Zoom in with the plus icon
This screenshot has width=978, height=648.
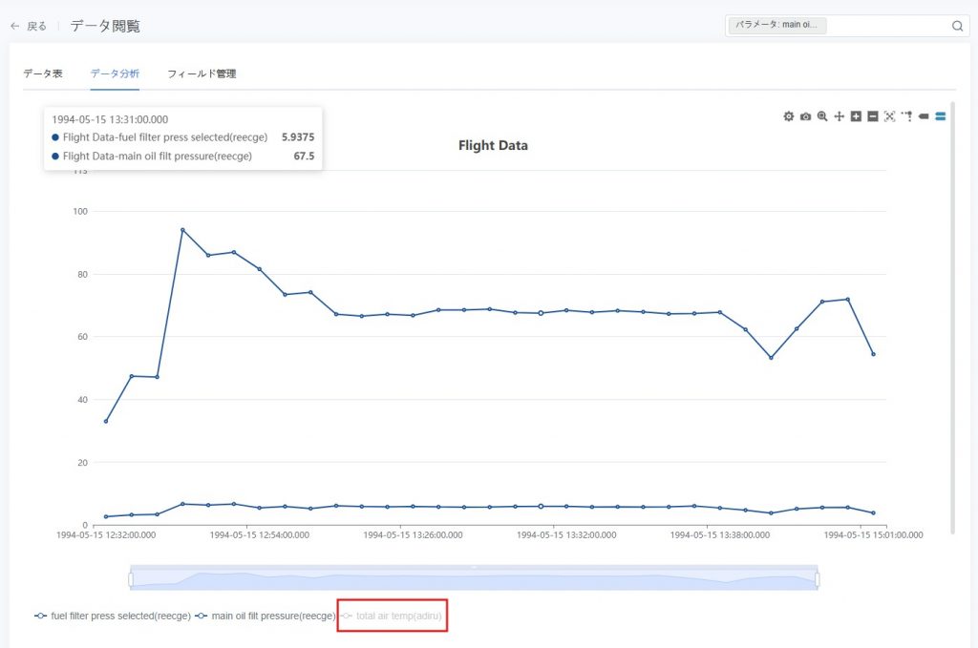tap(857, 116)
